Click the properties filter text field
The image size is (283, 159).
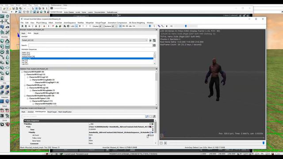tap(84, 117)
